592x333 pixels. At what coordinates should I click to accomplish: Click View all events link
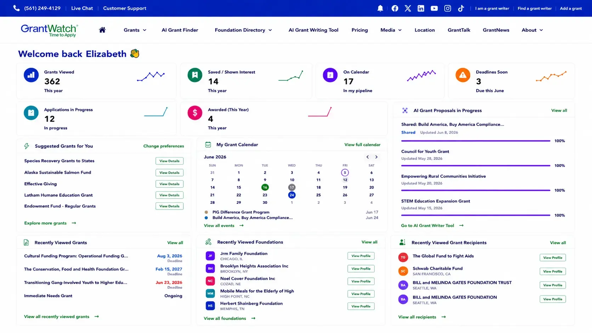(x=224, y=225)
